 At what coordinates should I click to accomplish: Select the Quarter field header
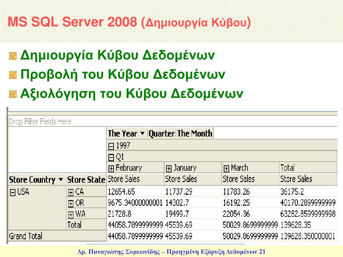tap(162, 133)
